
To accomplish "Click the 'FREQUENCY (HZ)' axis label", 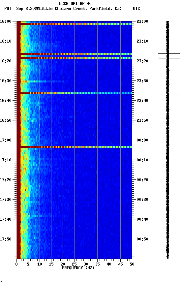I will pyautogui.click(x=78, y=268).
